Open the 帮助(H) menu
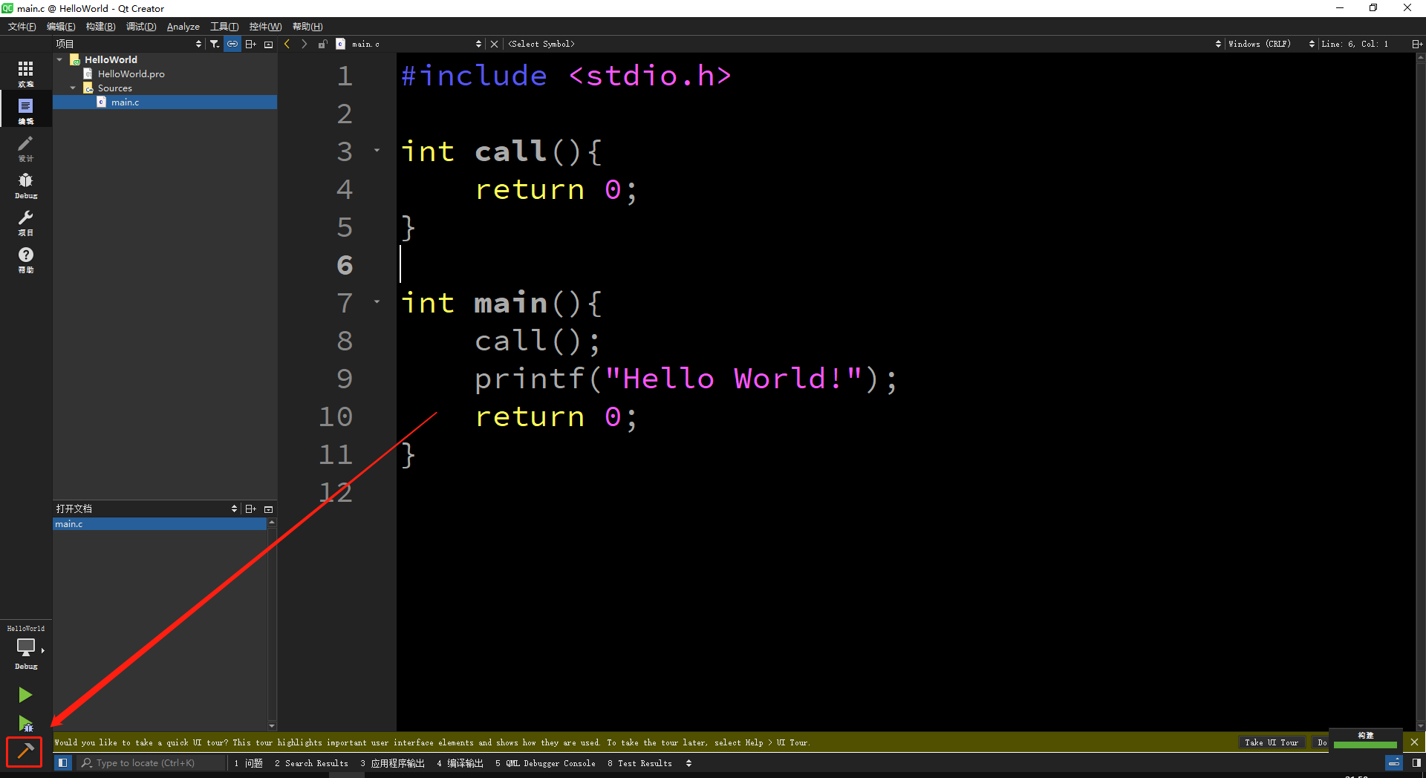This screenshot has width=1426, height=778. (x=307, y=26)
